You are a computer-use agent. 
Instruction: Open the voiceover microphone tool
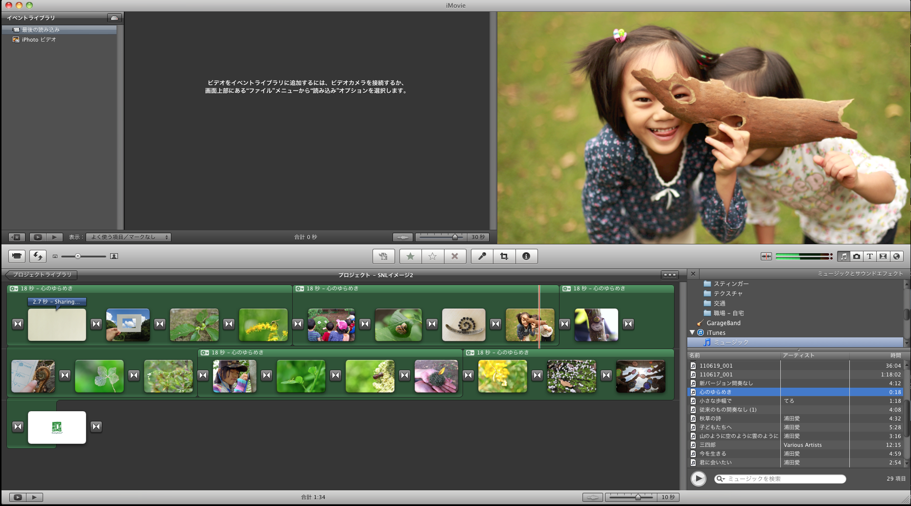click(482, 256)
